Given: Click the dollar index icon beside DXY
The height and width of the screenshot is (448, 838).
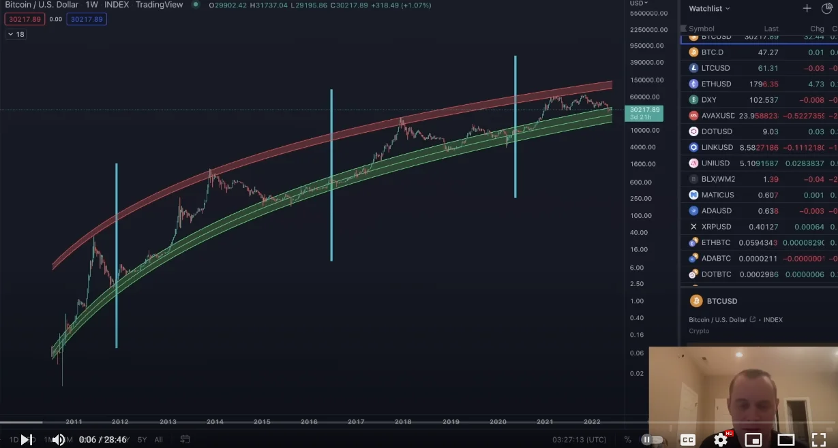Looking at the screenshot, I should [x=694, y=100].
